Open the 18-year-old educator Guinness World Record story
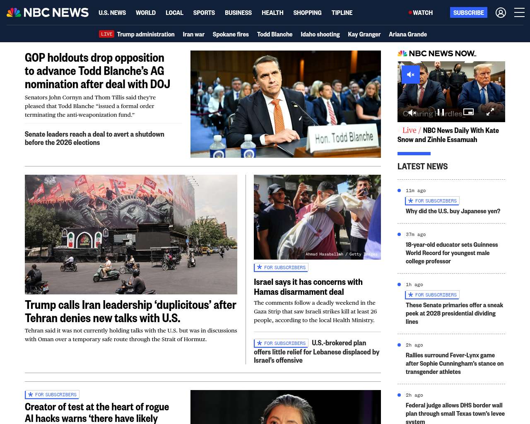530x424 pixels. 452,253
